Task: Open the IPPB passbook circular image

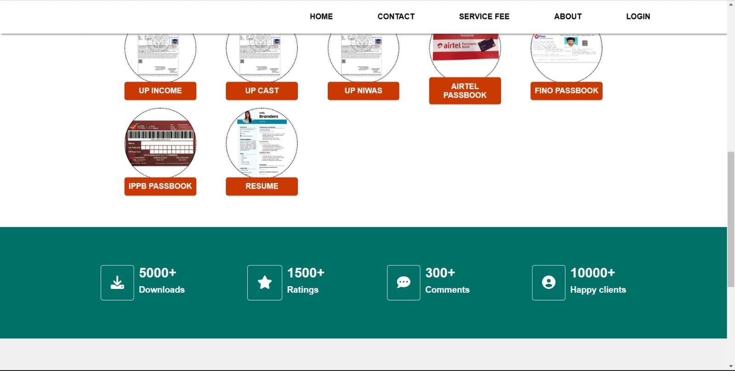Action: tap(160, 143)
